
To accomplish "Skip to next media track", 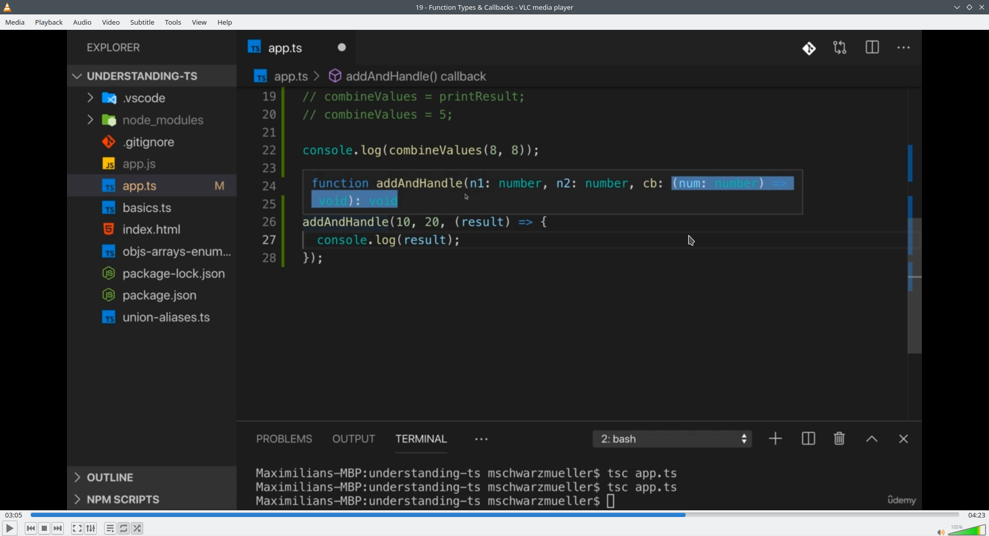I will [58, 528].
